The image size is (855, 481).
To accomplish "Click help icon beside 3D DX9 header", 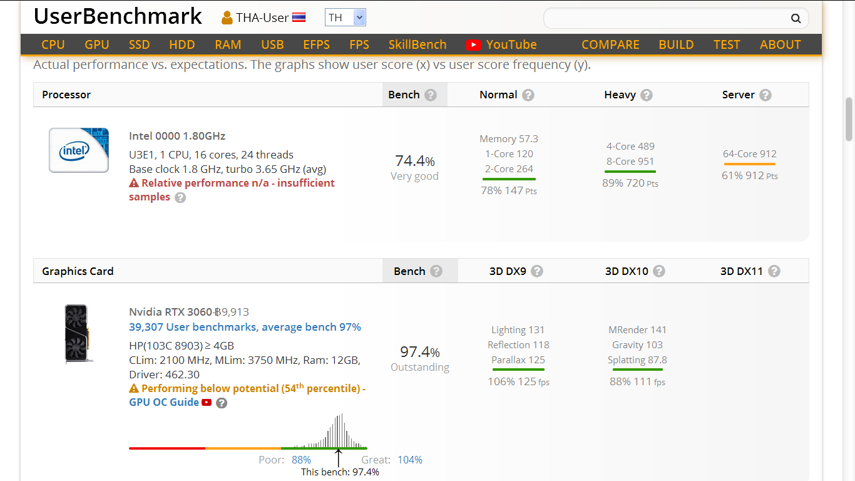I will point(537,271).
